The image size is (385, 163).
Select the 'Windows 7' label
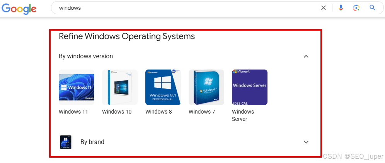(202, 112)
